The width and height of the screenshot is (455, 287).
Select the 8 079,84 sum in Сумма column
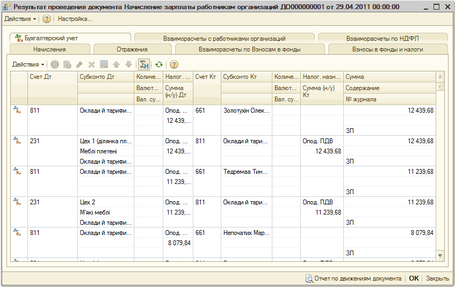[389, 233]
